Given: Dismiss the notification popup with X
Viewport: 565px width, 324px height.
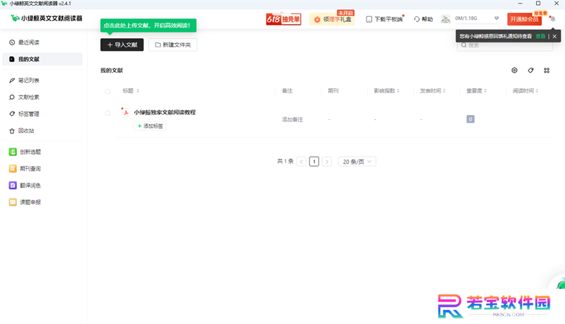Looking at the screenshot, I should [x=554, y=36].
